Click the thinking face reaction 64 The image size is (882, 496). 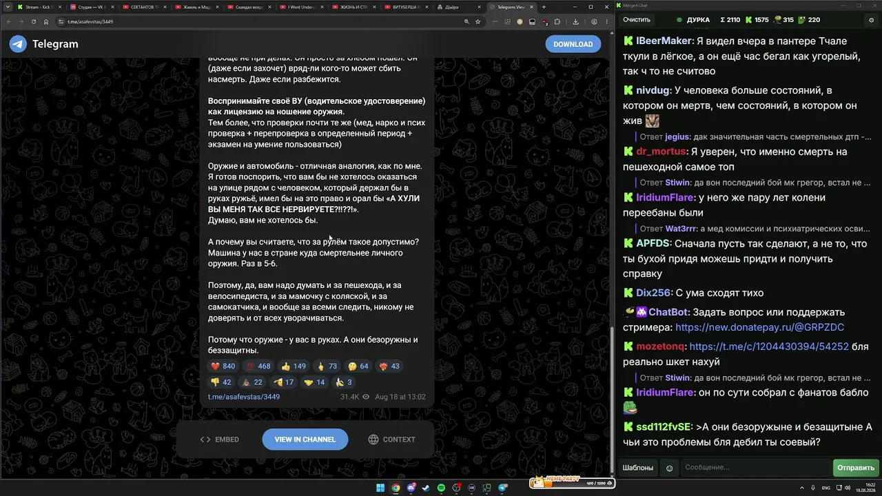point(359,366)
